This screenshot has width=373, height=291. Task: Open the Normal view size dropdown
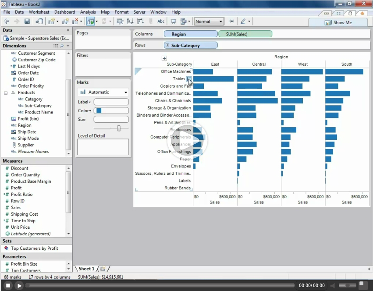pos(209,21)
